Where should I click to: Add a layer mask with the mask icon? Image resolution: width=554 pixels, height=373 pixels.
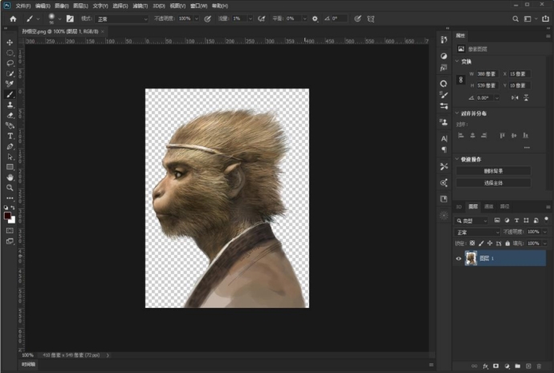click(x=495, y=367)
